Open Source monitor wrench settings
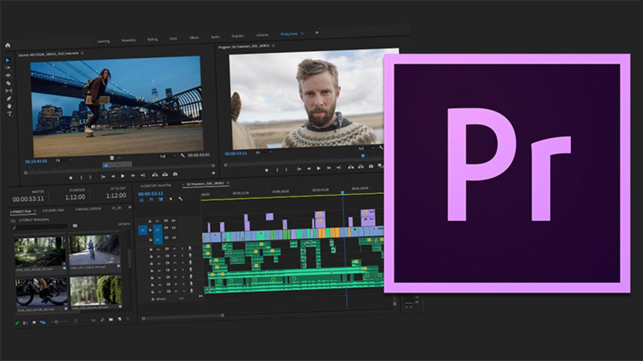This screenshot has height=361, width=643. pyautogui.click(x=182, y=156)
